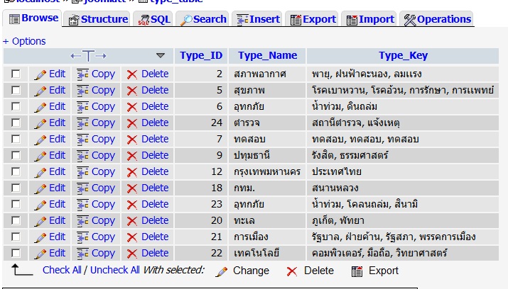
Task: Open the SQL tab
Action: pos(154,19)
